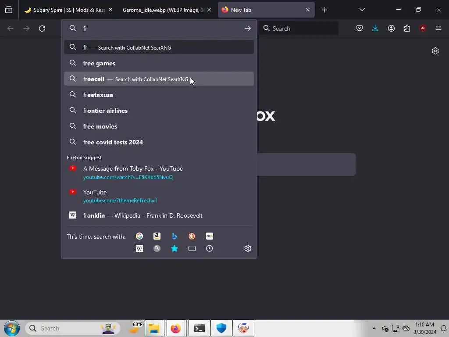Search history using the clock icon
Image resolution: width=449 pixels, height=337 pixels.
tap(209, 248)
